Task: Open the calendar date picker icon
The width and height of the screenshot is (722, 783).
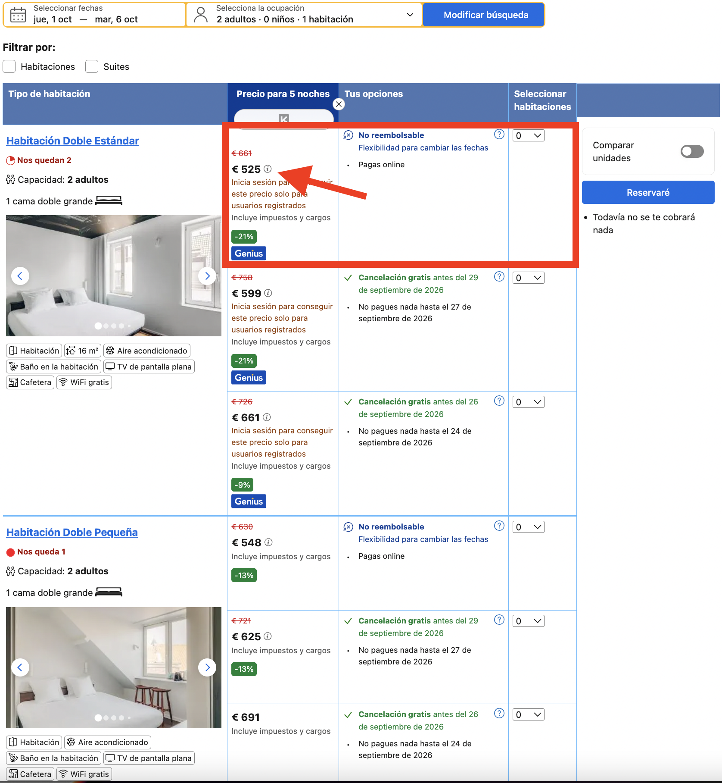Action: click(x=18, y=15)
